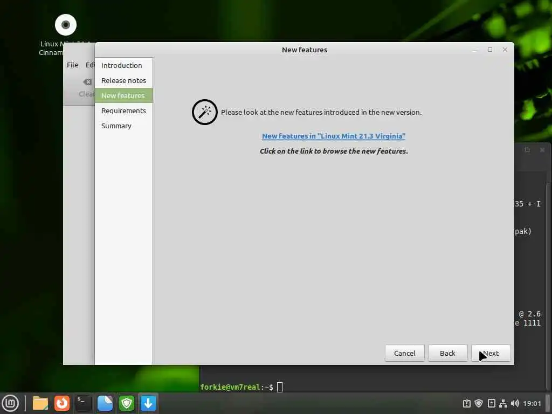Click 'Click on the link to browse' text

point(334,151)
